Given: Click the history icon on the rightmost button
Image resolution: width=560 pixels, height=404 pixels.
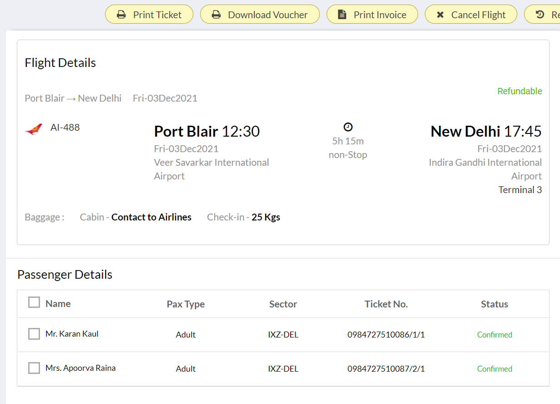Looking at the screenshot, I should pos(540,15).
